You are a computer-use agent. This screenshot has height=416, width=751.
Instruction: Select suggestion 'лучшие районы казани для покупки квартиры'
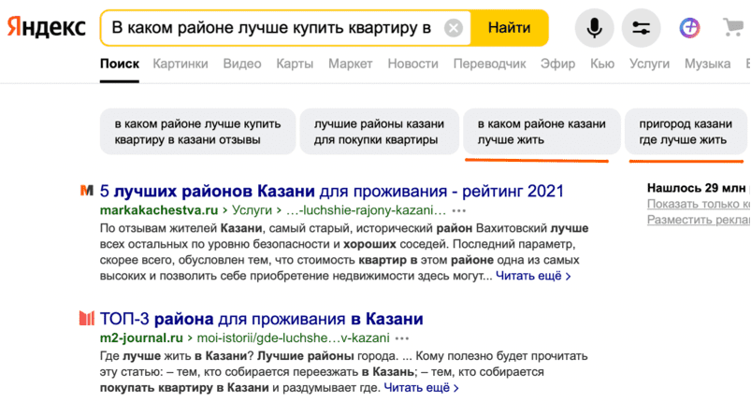click(378, 132)
